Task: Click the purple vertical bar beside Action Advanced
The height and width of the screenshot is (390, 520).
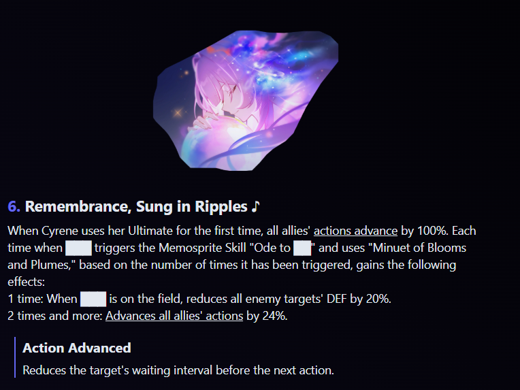Action: [x=15, y=357]
